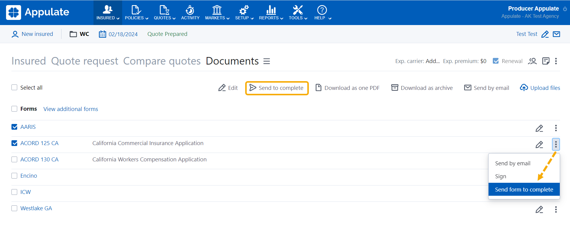This screenshot has height=225, width=570.
Task: Click power icon next to Producer Appulate
Action: point(565,9)
